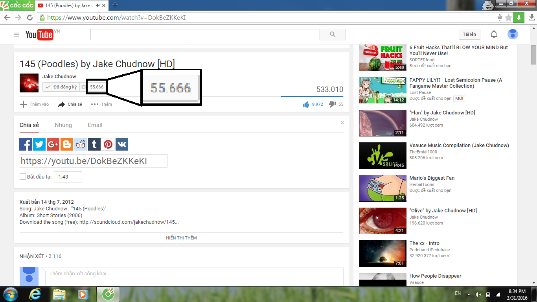Close the share panel
Image resolution: width=537 pixels, height=302 pixels.
(x=342, y=123)
